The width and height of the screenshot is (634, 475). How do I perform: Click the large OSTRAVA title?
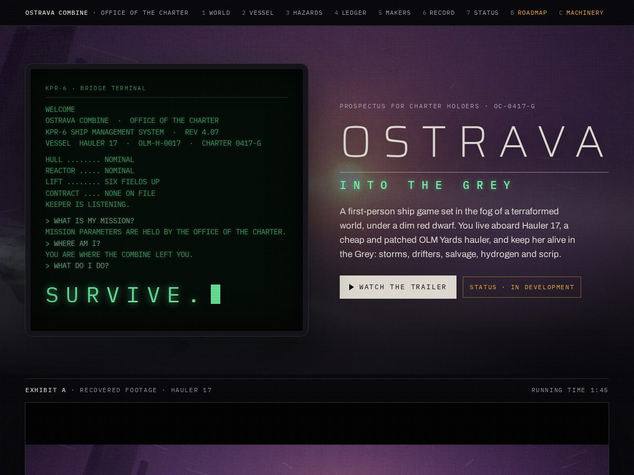click(473, 141)
